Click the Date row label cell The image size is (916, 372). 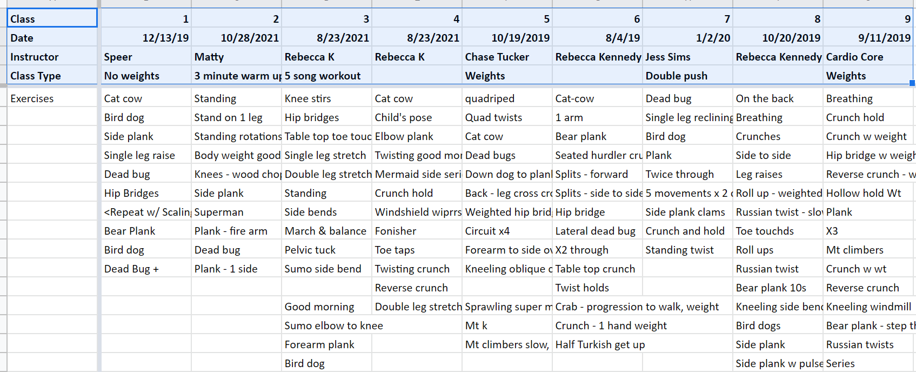(x=52, y=38)
